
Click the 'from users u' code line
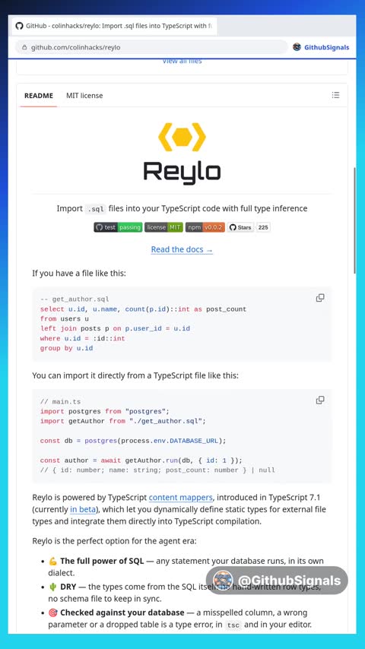[x=64, y=319]
